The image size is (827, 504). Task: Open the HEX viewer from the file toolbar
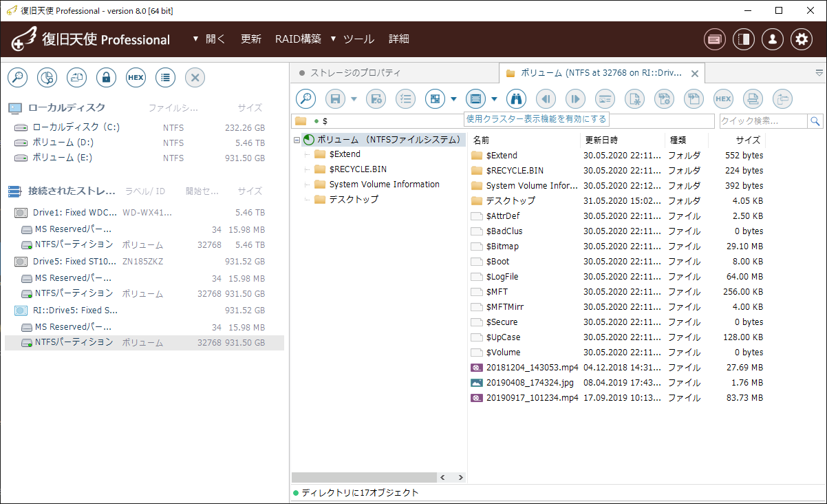click(x=723, y=98)
